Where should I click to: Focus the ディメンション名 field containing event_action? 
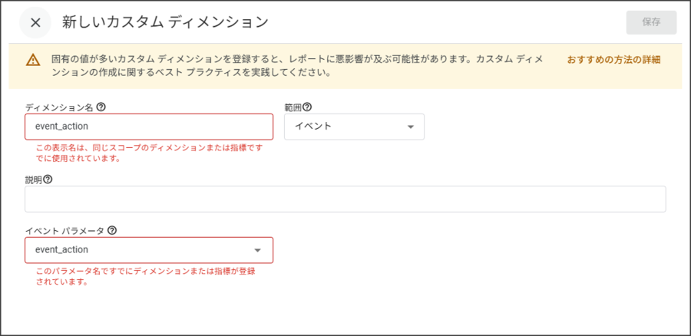(x=149, y=127)
